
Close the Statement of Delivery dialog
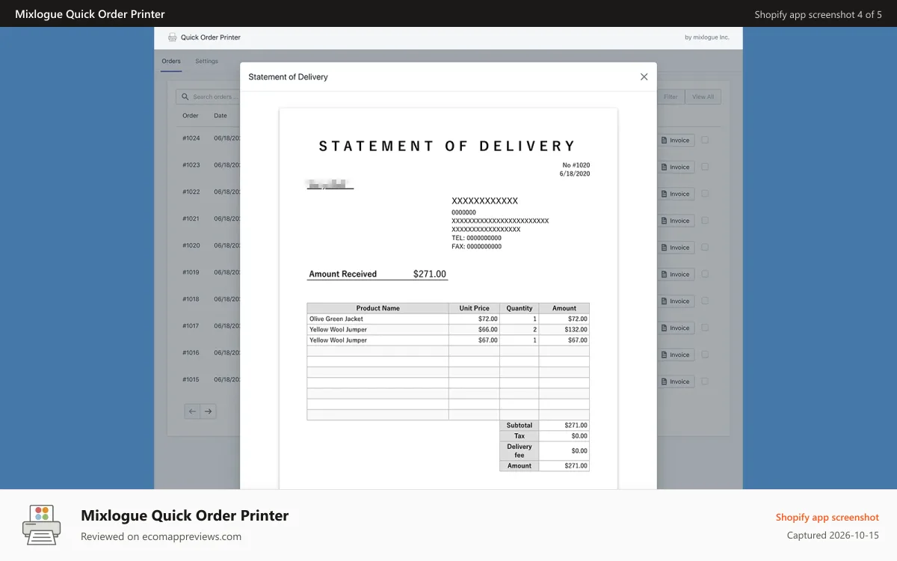644,76
